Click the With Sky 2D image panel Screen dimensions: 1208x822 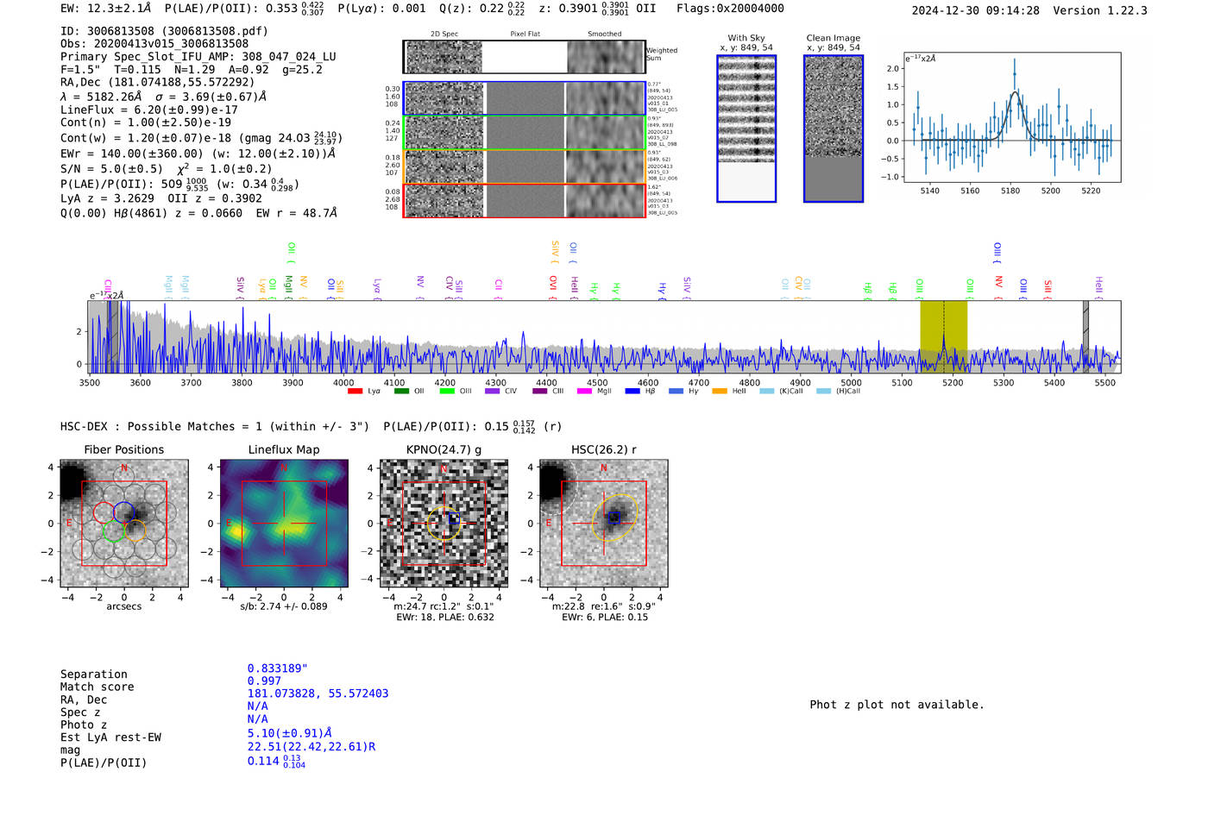746,129
